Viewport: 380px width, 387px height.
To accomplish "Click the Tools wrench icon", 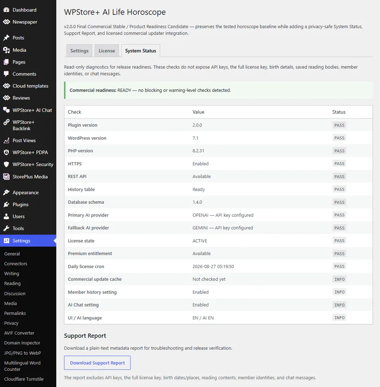I will click(x=6, y=228).
